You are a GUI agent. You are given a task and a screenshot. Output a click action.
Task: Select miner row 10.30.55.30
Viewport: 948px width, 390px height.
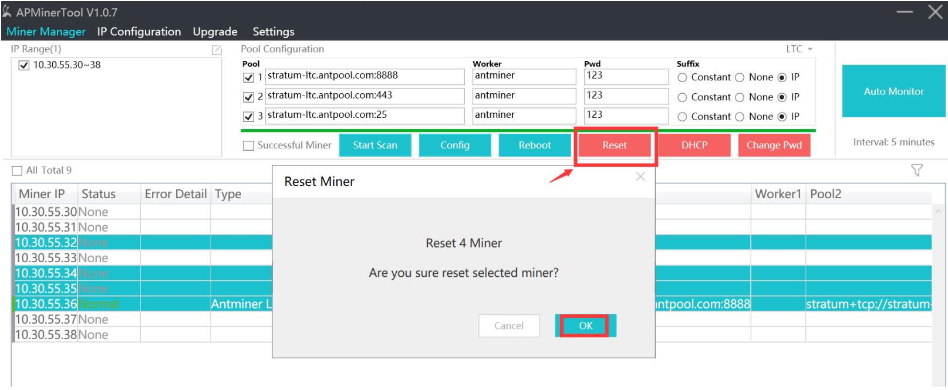(x=472, y=212)
